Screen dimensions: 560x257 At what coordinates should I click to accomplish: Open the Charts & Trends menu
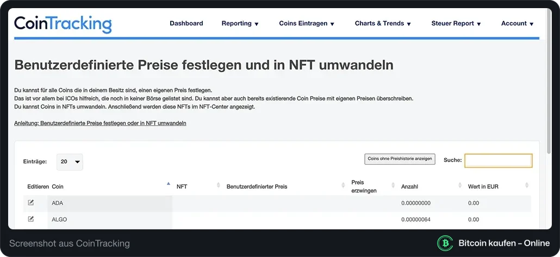(383, 23)
